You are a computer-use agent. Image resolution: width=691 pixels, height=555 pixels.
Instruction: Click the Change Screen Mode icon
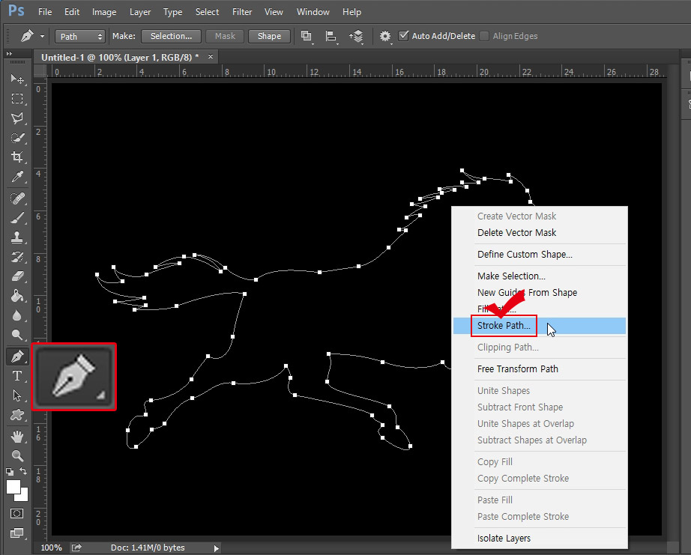pyautogui.click(x=17, y=533)
